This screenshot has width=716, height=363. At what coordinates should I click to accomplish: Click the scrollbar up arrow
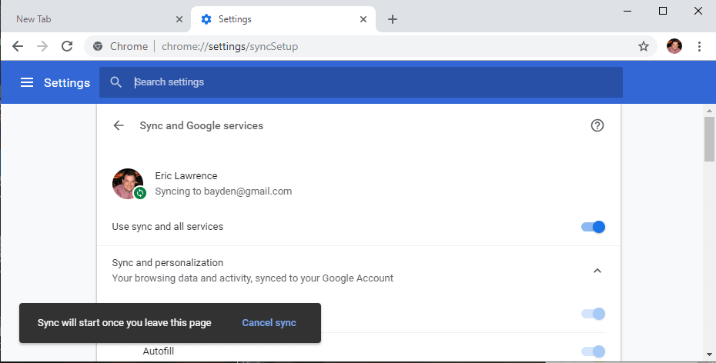[709, 110]
